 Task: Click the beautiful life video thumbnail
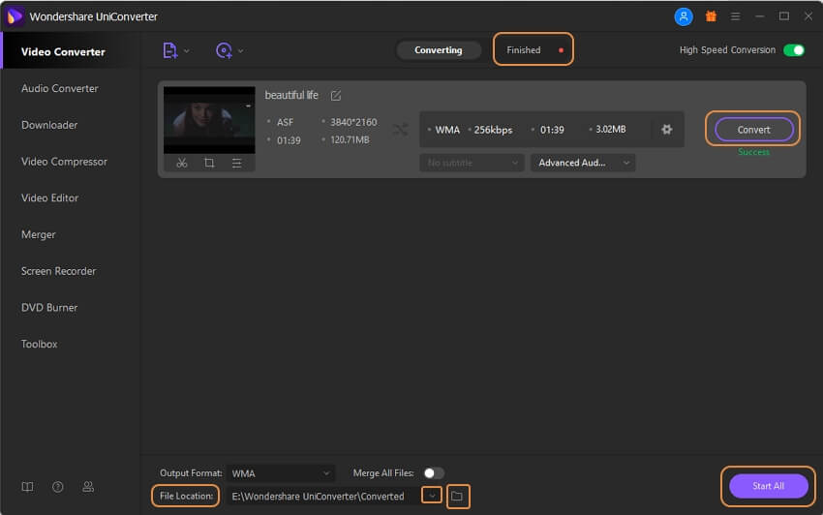209,120
